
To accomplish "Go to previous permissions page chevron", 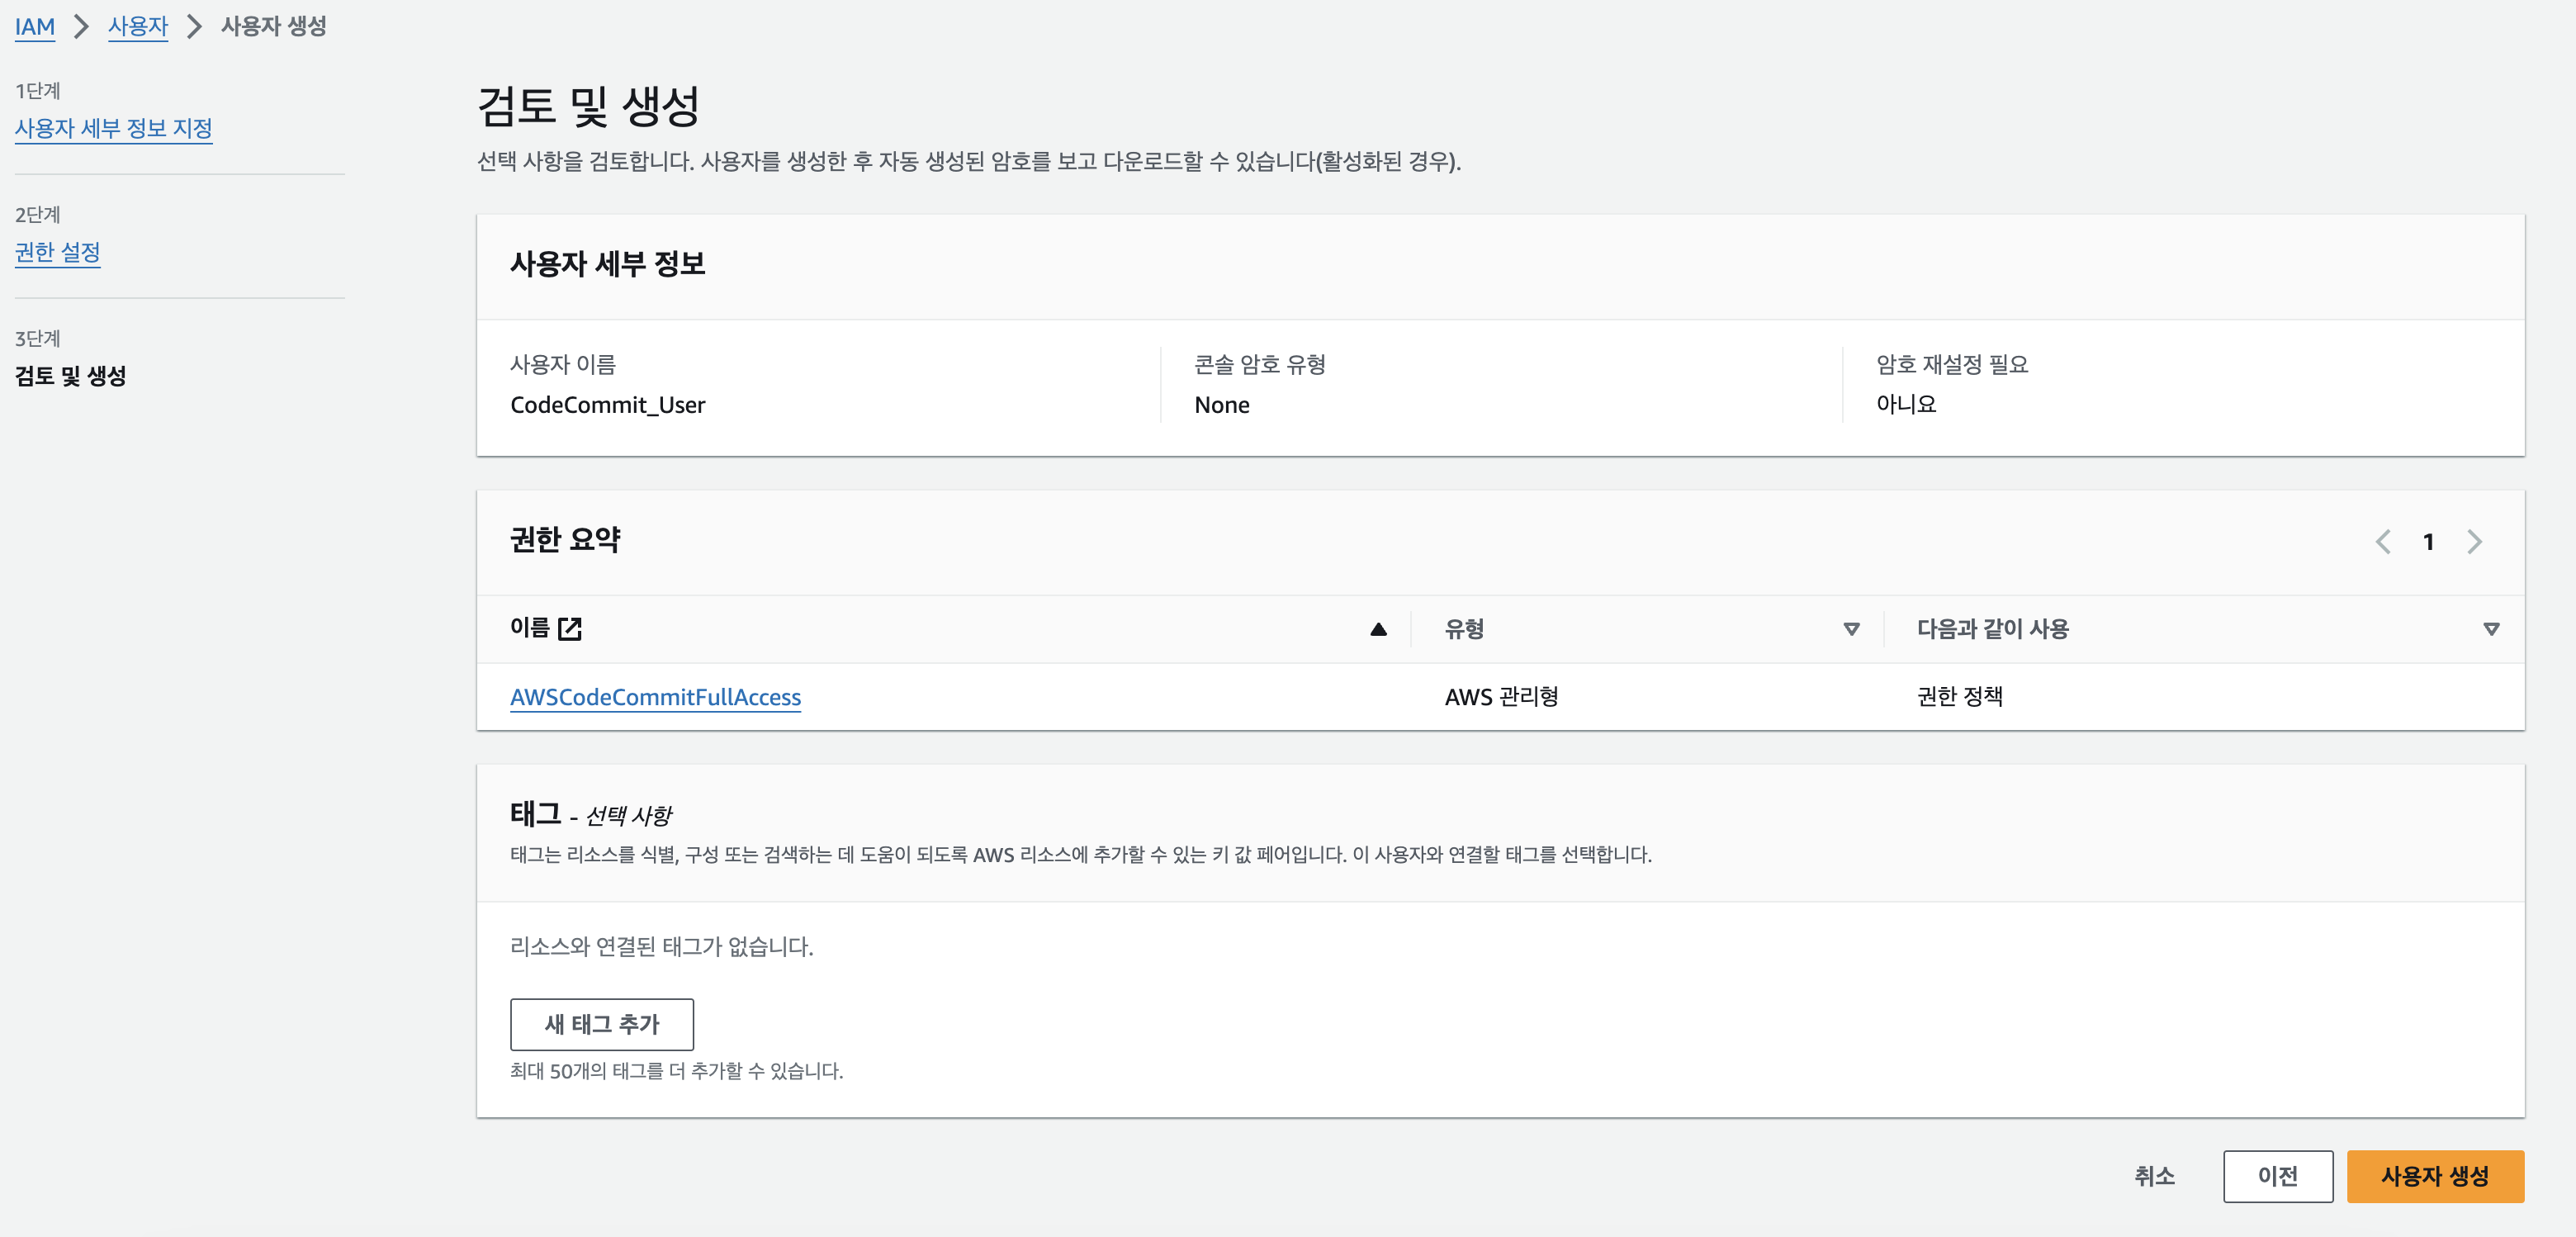I will [2383, 541].
